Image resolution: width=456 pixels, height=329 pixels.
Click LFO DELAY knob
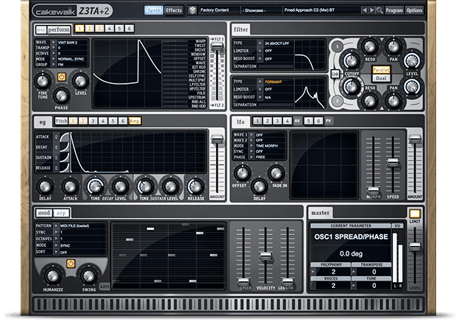259,187
